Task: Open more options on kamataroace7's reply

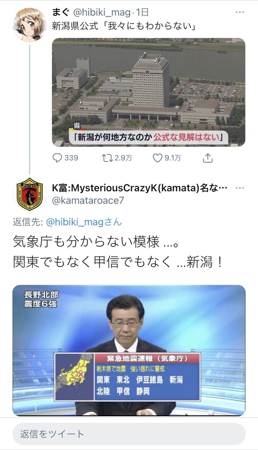Action: click(240, 188)
